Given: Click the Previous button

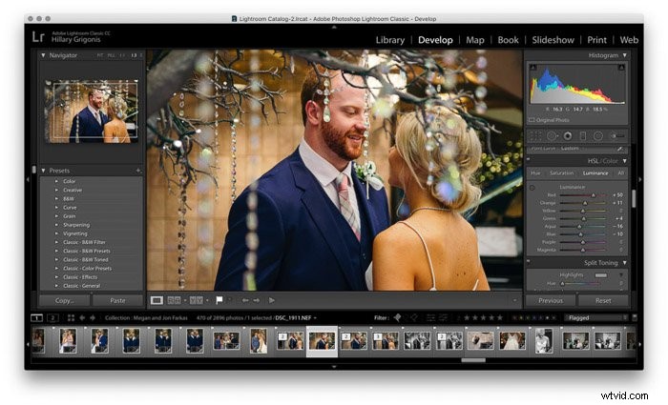Looking at the screenshot, I should [551, 300].
